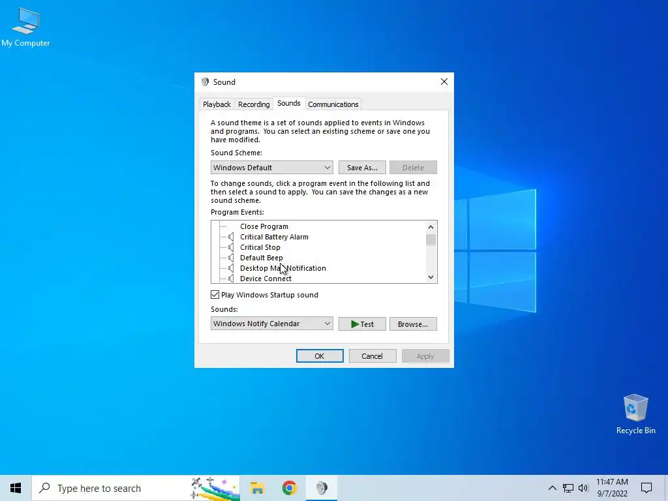This screenshot has width=668, height=501.
Task: Click the Program Events scroll up arrow
Action: click(x=431, y=227)
